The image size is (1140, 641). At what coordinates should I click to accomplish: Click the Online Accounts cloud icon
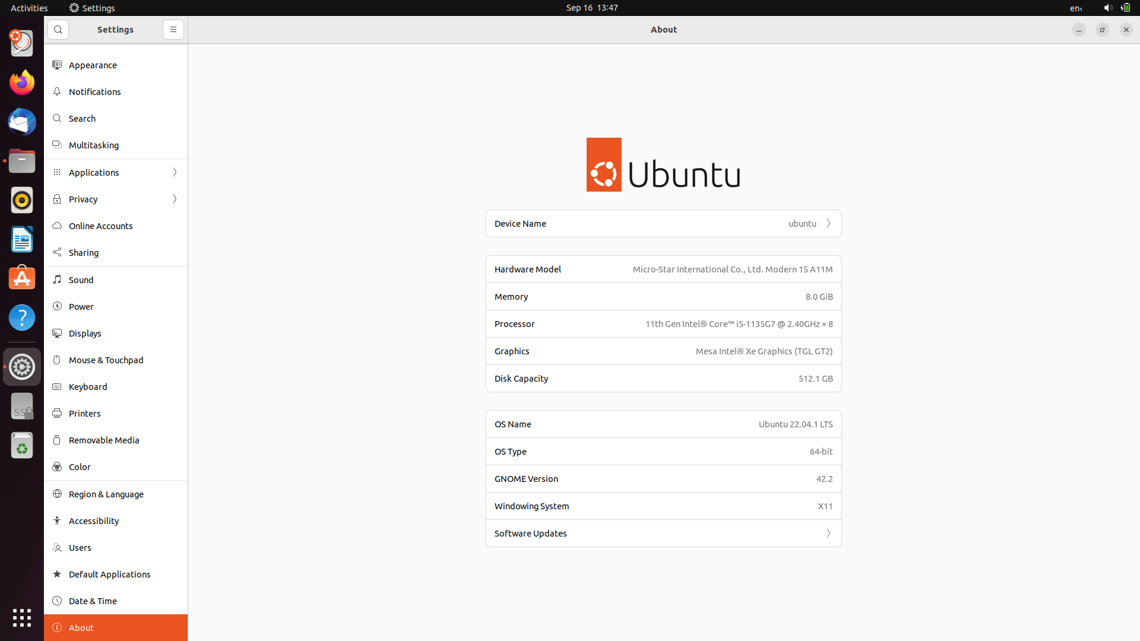coord(57,226)
